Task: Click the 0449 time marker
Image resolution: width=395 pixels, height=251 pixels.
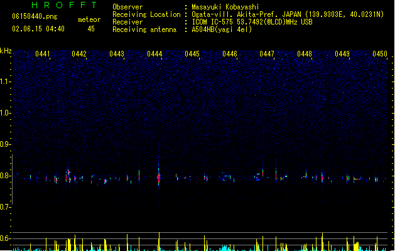Action: (342, 54)
